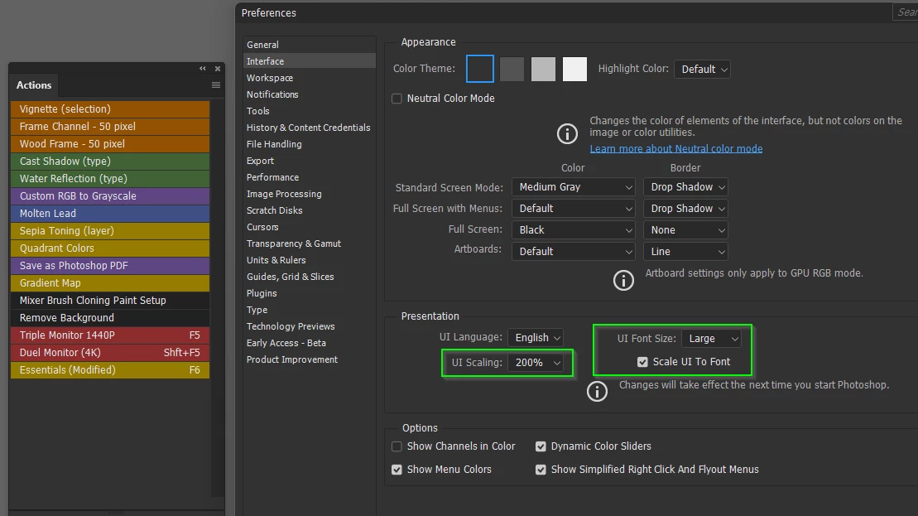This screenshot has height=516, width=918.
Task: Open Standard Screen Mode color dropdown
Action: pos(573,187)
